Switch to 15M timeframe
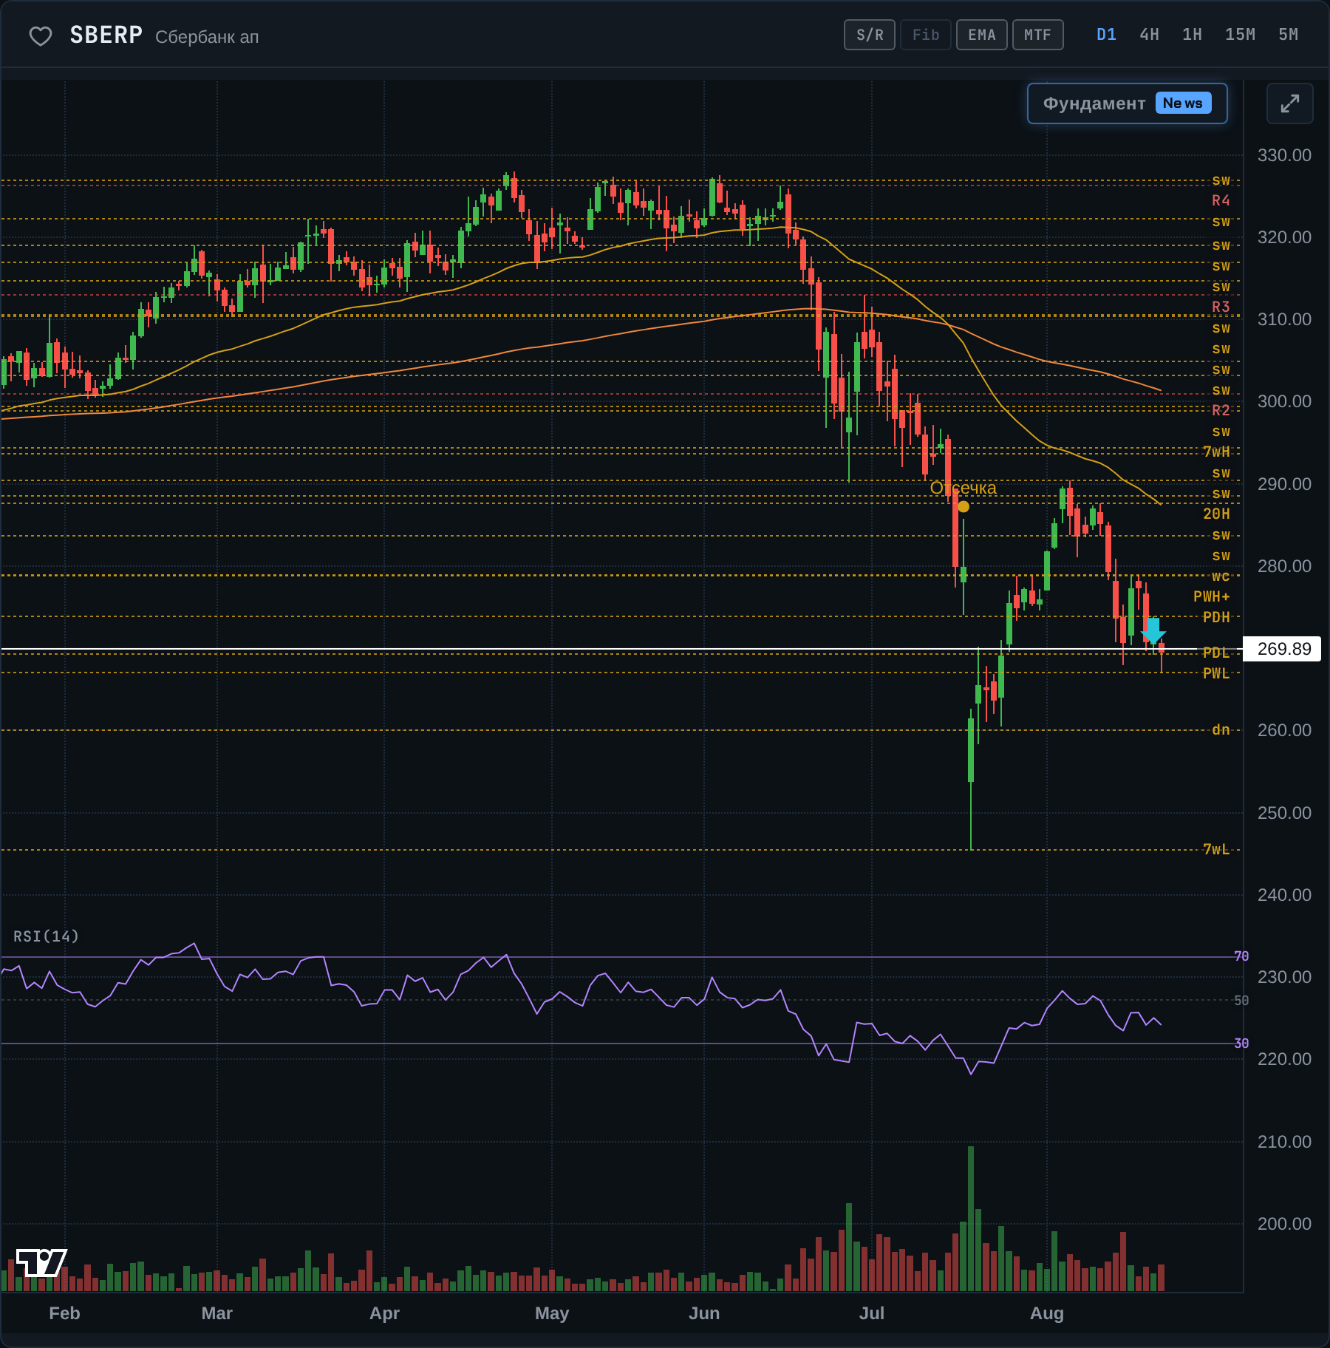Image resolution: width=1330 pixels, height=1348 pixels. (1240, 35)
